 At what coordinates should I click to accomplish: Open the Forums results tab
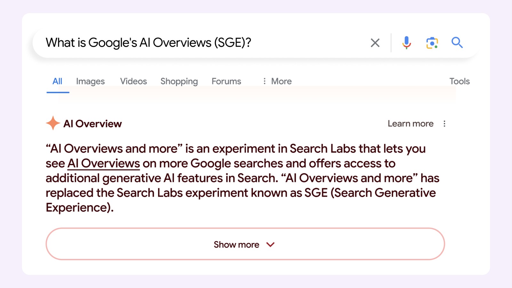coord(226,81)
